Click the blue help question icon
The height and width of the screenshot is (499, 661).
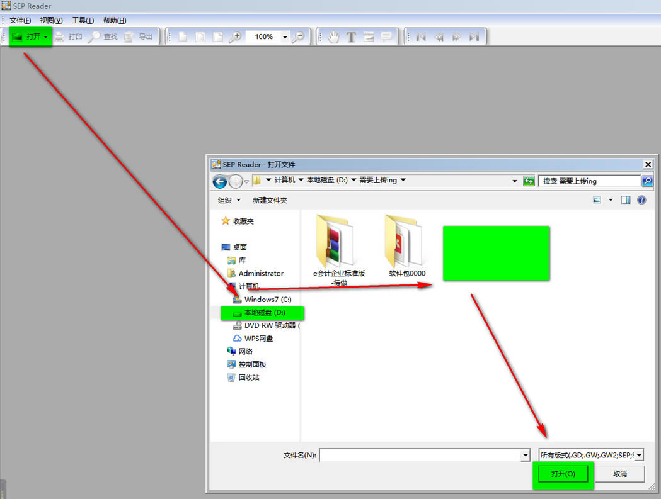point(641,200)
